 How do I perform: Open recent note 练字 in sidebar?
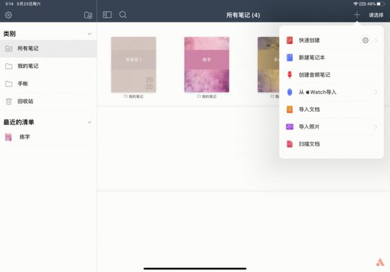coord(48,137)
